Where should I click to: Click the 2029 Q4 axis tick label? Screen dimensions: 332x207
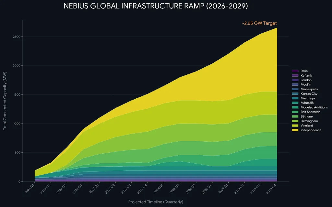tap(271, 189)
